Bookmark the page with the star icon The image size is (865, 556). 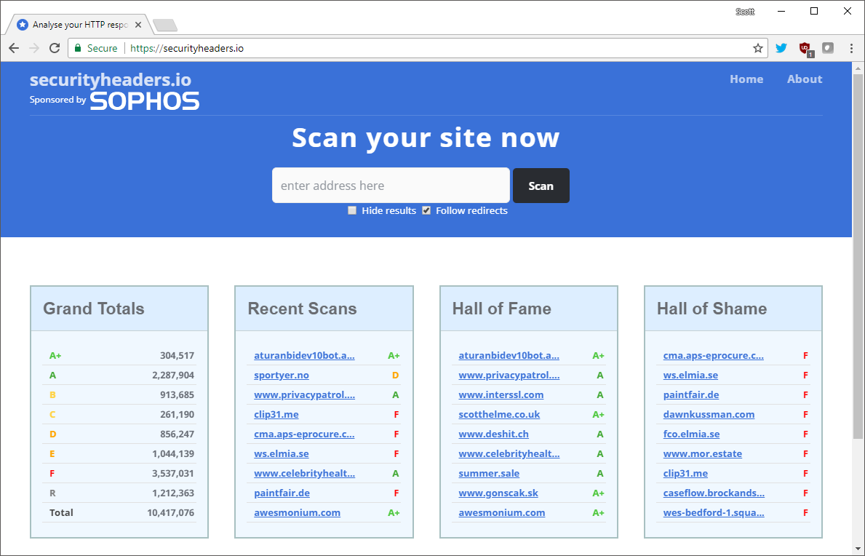(758, 47)
